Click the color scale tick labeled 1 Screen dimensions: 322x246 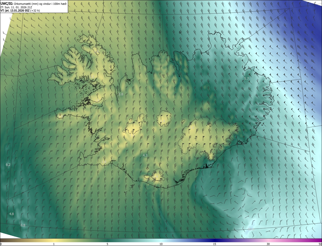point(54,244)
